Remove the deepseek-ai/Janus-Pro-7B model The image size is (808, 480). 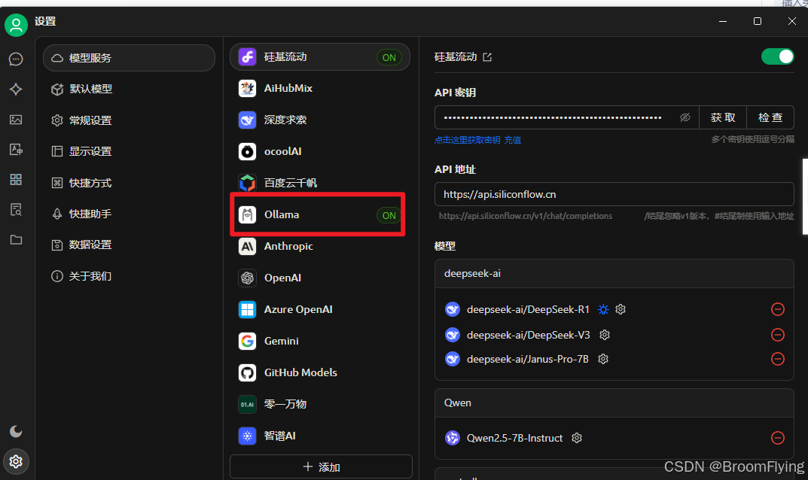[x=778, y=359]
